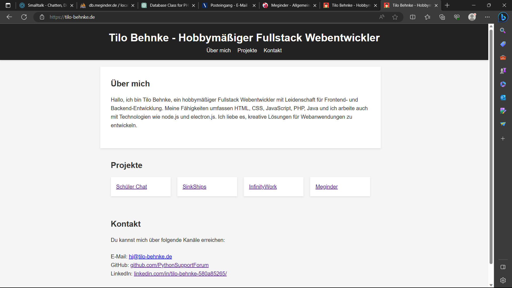Open Settings and more ellipsis menu
Image resolution: width=512 pixels, height=288 pixels.
[x=487, y=17]
